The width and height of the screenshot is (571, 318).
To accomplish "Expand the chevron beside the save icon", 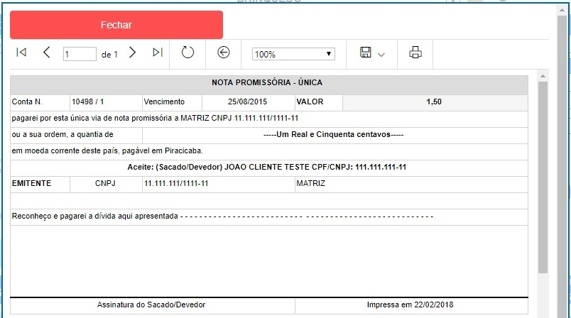I will [381, 54].
